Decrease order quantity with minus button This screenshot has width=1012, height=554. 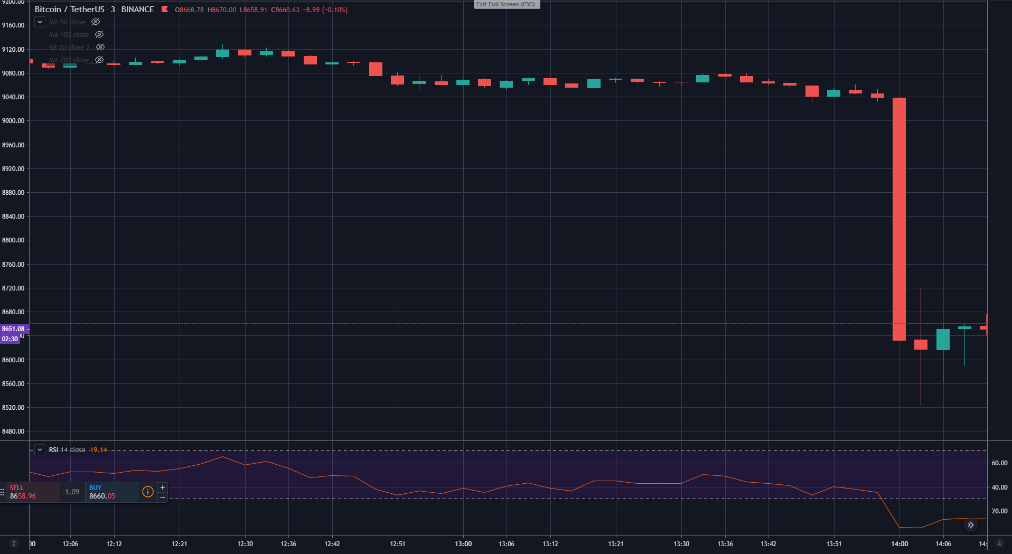[163, 497]
